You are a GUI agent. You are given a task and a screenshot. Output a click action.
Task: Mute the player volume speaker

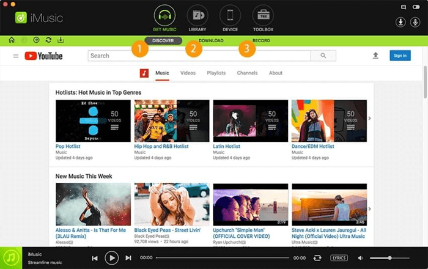360,258
